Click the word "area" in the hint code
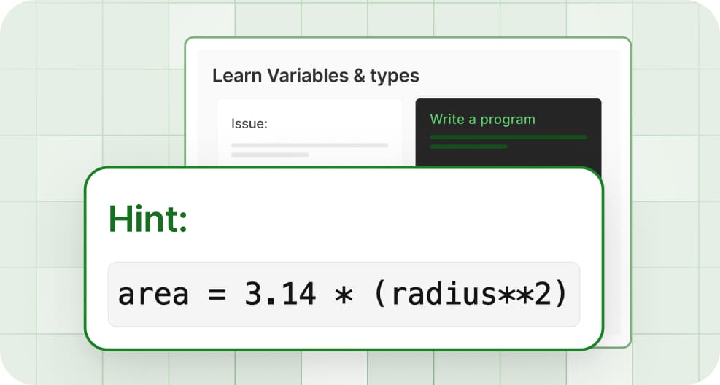Viewport: 720px width, 385px height. pos(153,294)
